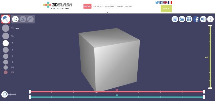Toggle sound with the speaker icon

pos(203,19)
